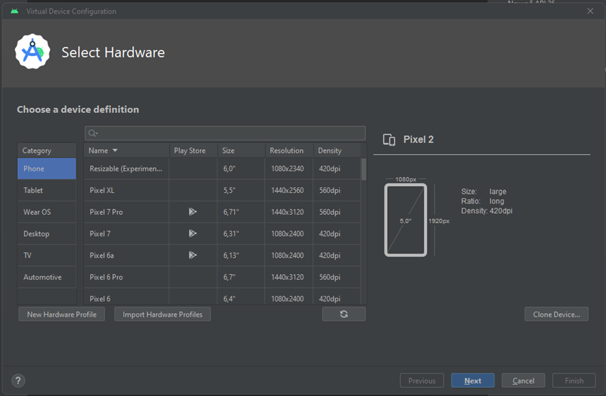Select the Pixel 7 Pro device name
The image size is (606, 396).
[x=106, y=212]
